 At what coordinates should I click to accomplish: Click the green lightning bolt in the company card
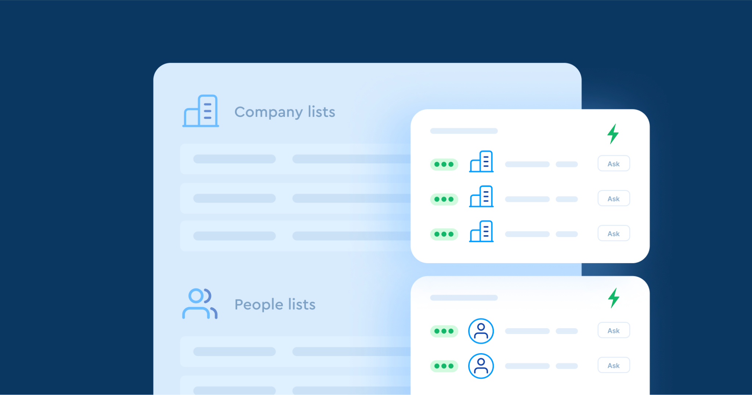point(613,134)
